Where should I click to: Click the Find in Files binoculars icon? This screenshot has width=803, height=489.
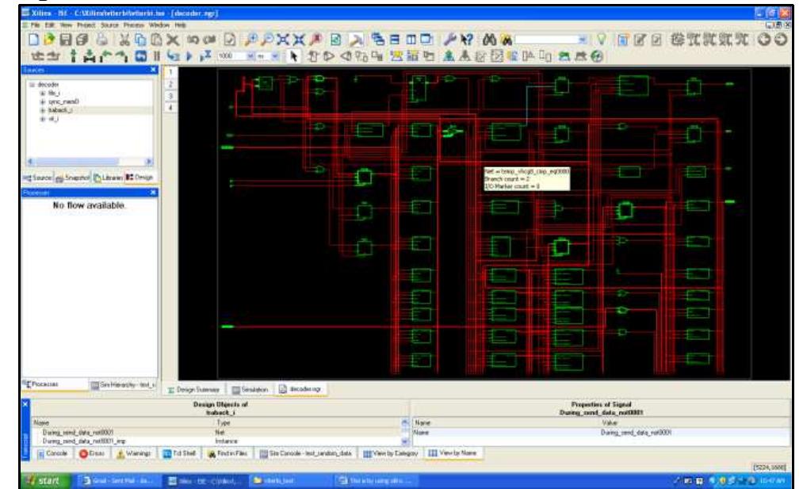507,40
